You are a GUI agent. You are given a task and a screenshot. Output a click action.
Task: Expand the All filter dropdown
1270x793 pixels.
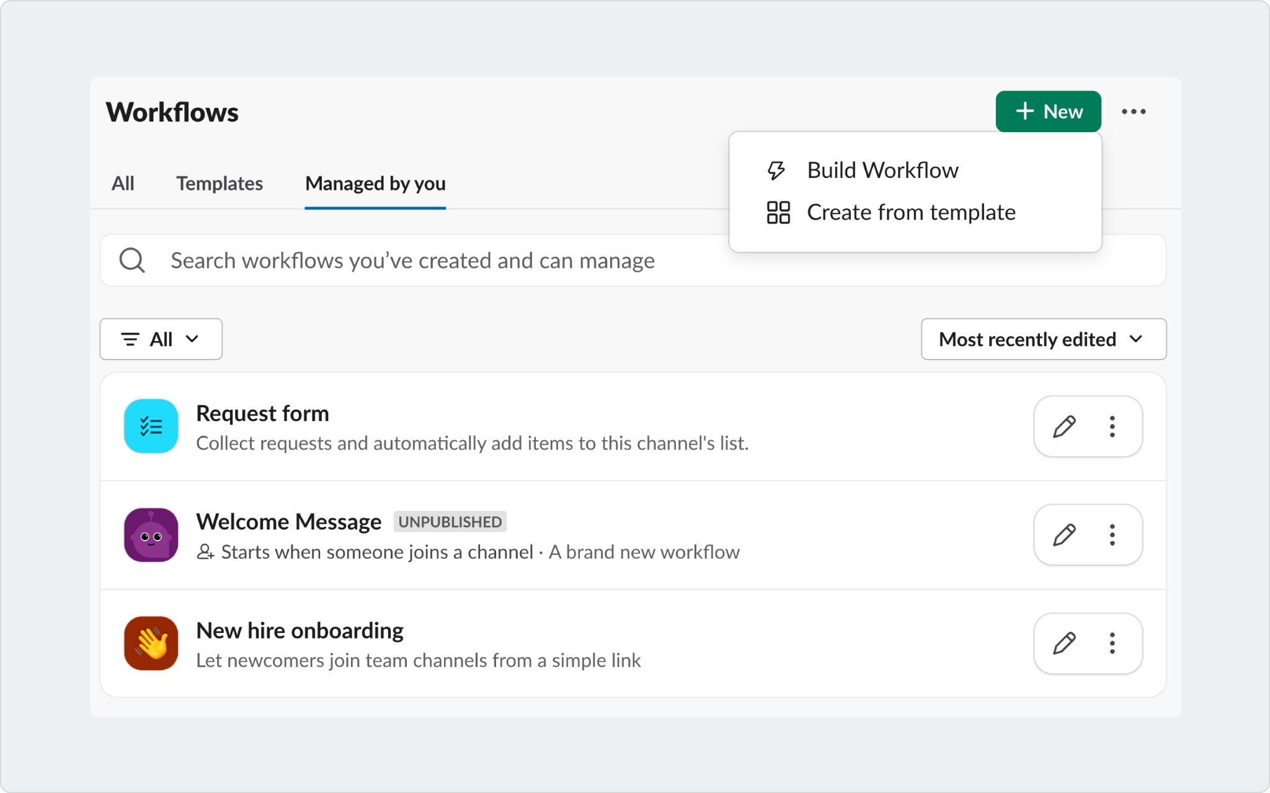[161, 339]
